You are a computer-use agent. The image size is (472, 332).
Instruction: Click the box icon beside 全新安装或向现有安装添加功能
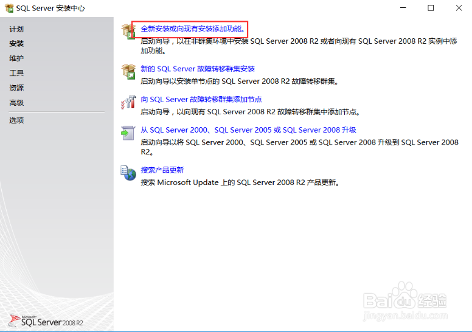tap(128, 31)
